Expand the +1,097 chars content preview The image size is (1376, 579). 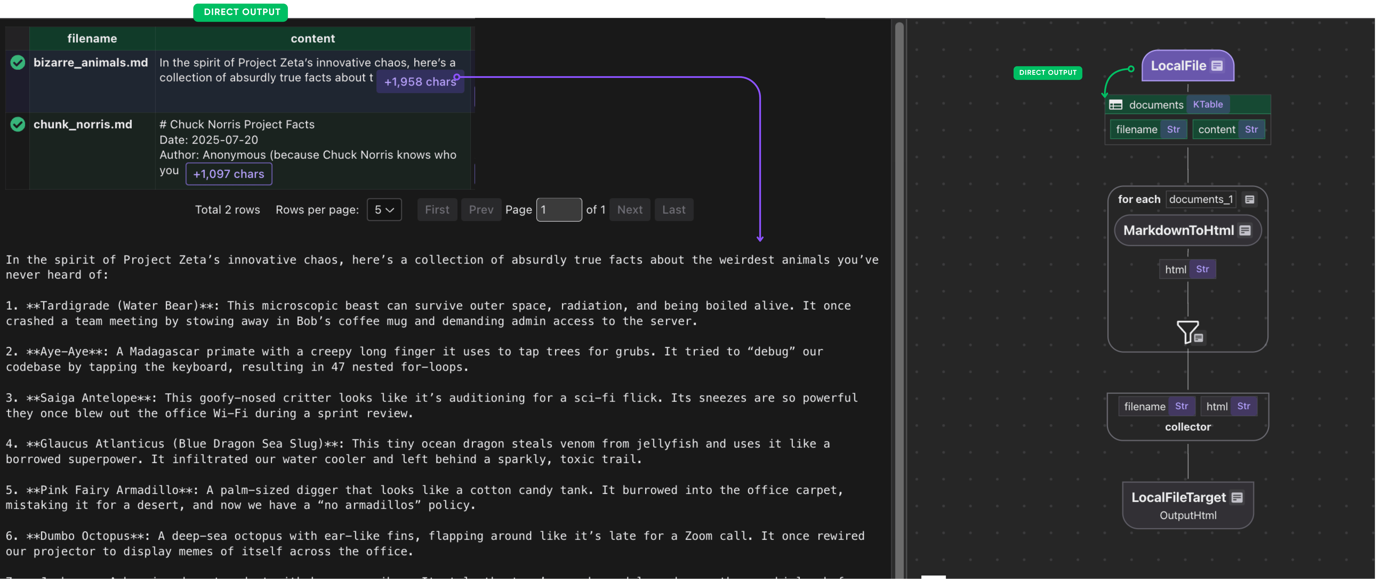point(229,174)
